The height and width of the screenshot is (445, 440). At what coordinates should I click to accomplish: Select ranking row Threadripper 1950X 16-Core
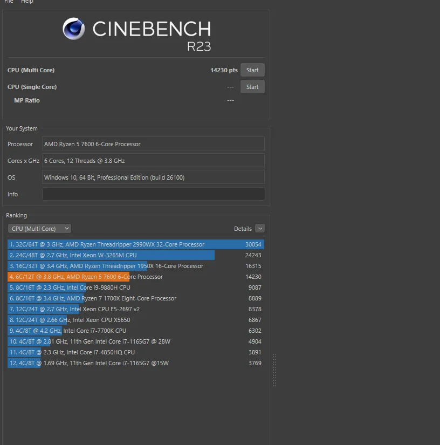(135, 266)
